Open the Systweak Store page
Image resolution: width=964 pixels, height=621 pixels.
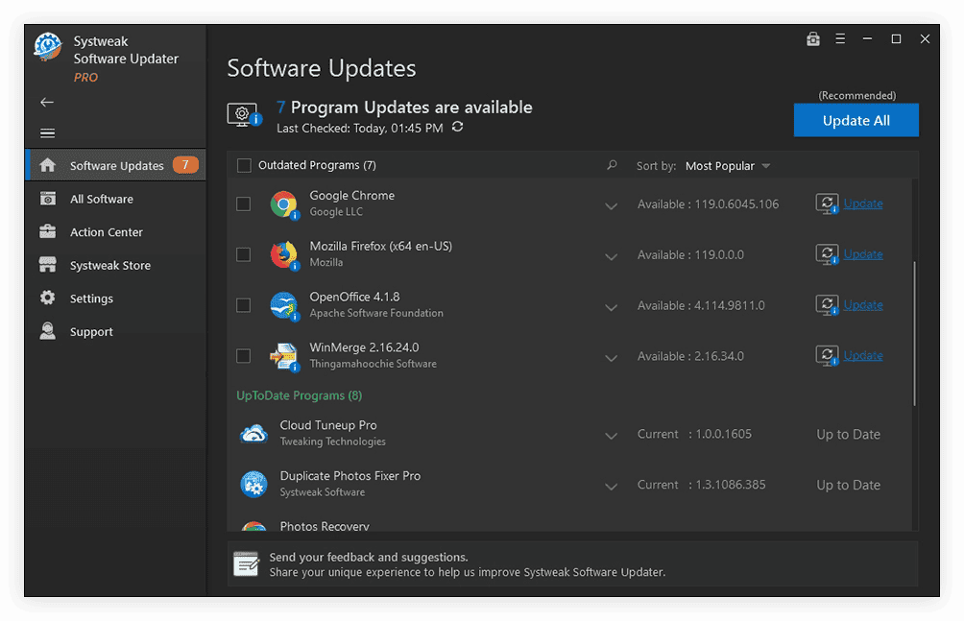click(115, 265)
